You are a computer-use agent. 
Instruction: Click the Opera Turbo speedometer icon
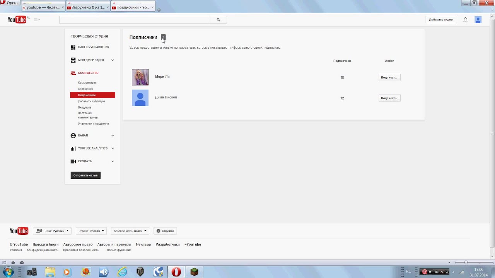click(22, 263)
